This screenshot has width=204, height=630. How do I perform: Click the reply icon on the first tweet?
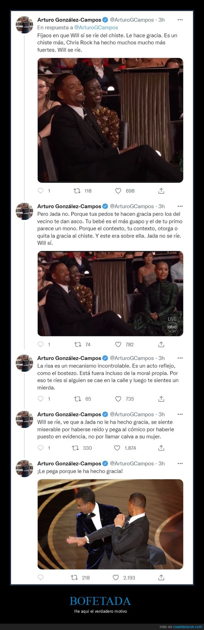tap(41, 191)
